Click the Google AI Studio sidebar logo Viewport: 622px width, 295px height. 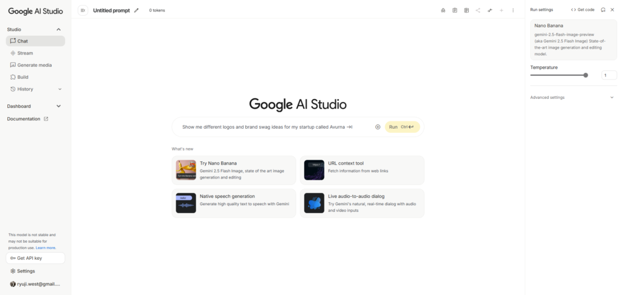click(x=35, y=11)
